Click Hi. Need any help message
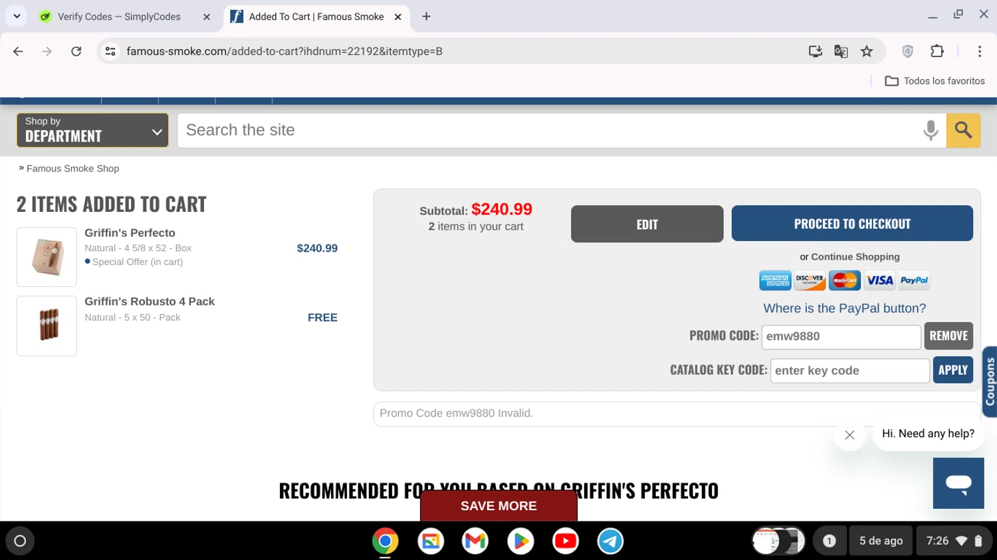 [x=928, y=434]
